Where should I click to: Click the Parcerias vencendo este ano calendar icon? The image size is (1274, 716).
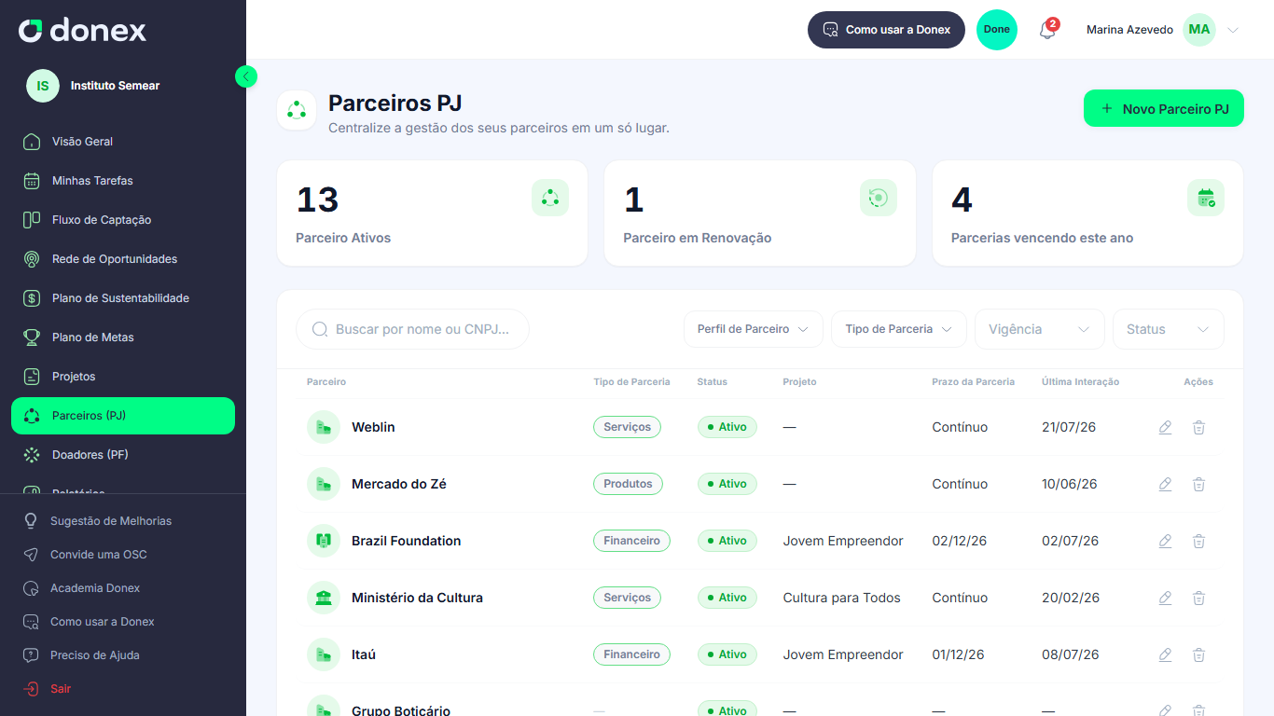[1206, 198]
